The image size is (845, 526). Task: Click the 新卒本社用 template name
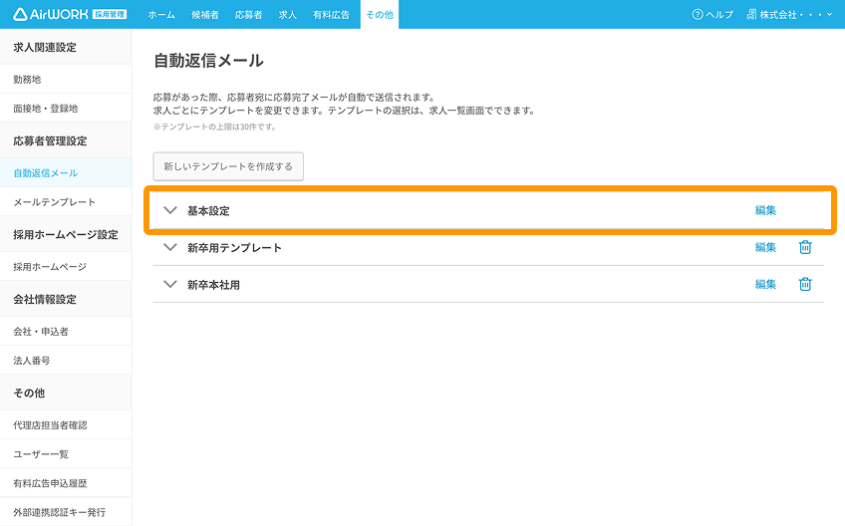click(x=213, y=285)
